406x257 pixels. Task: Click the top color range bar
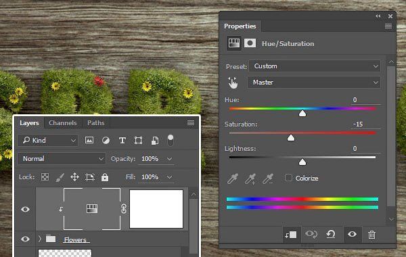(302, 199)
